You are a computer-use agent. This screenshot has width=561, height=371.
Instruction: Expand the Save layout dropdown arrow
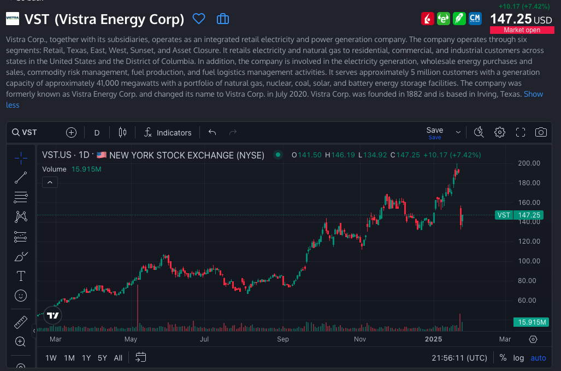[x=458, y=132]
